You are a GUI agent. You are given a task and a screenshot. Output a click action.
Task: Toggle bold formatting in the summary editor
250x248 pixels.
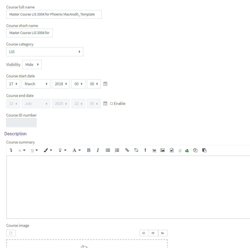tap(89, 150)
